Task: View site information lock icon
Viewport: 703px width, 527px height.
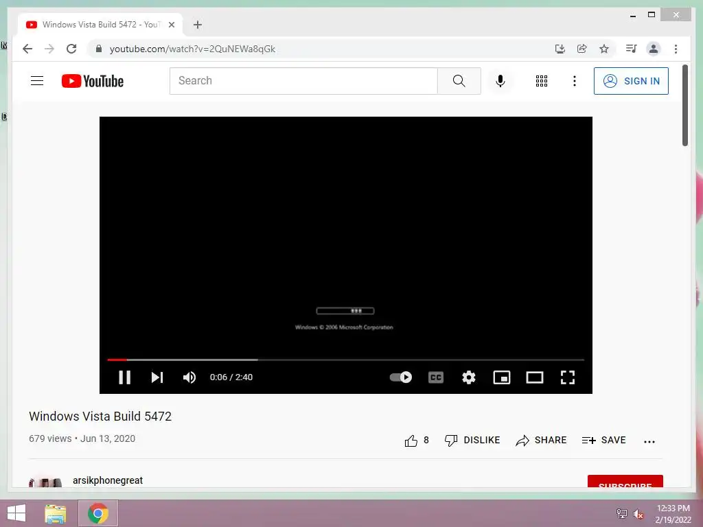Action: click(x=99, y=49)
